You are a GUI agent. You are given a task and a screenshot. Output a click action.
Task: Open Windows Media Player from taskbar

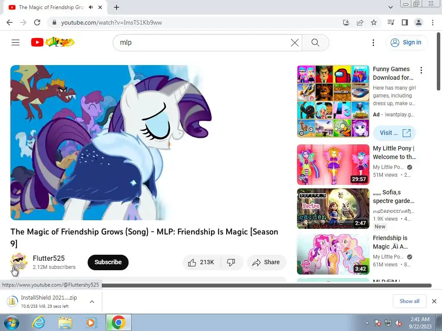(92, 322)
